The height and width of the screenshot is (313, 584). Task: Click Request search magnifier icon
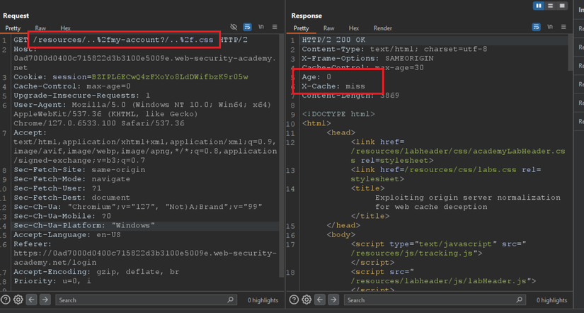tap(230, 300)
